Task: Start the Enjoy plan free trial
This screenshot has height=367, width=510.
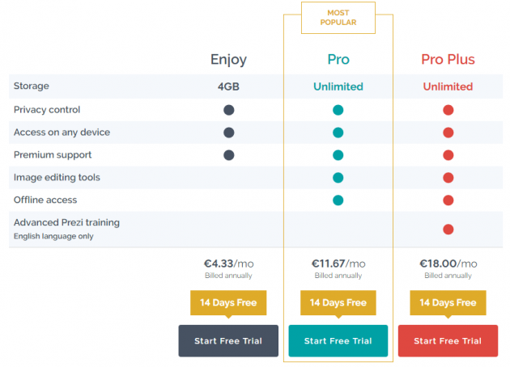Action: coord(228,340)
